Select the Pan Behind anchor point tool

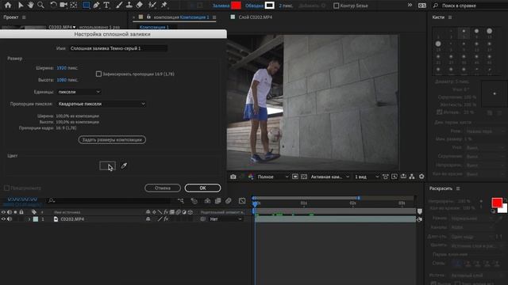(x=74, y=5)
